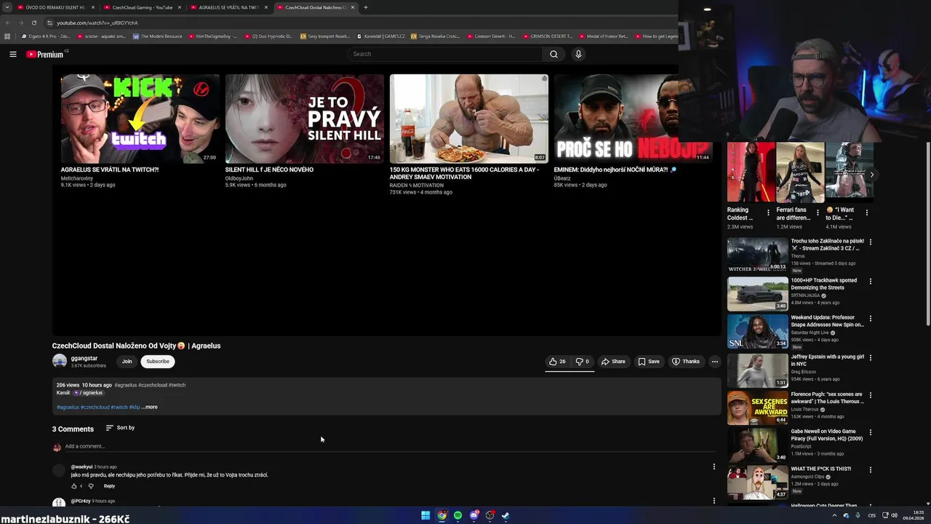Save the video to a playlist

click(x=649, y=362)
